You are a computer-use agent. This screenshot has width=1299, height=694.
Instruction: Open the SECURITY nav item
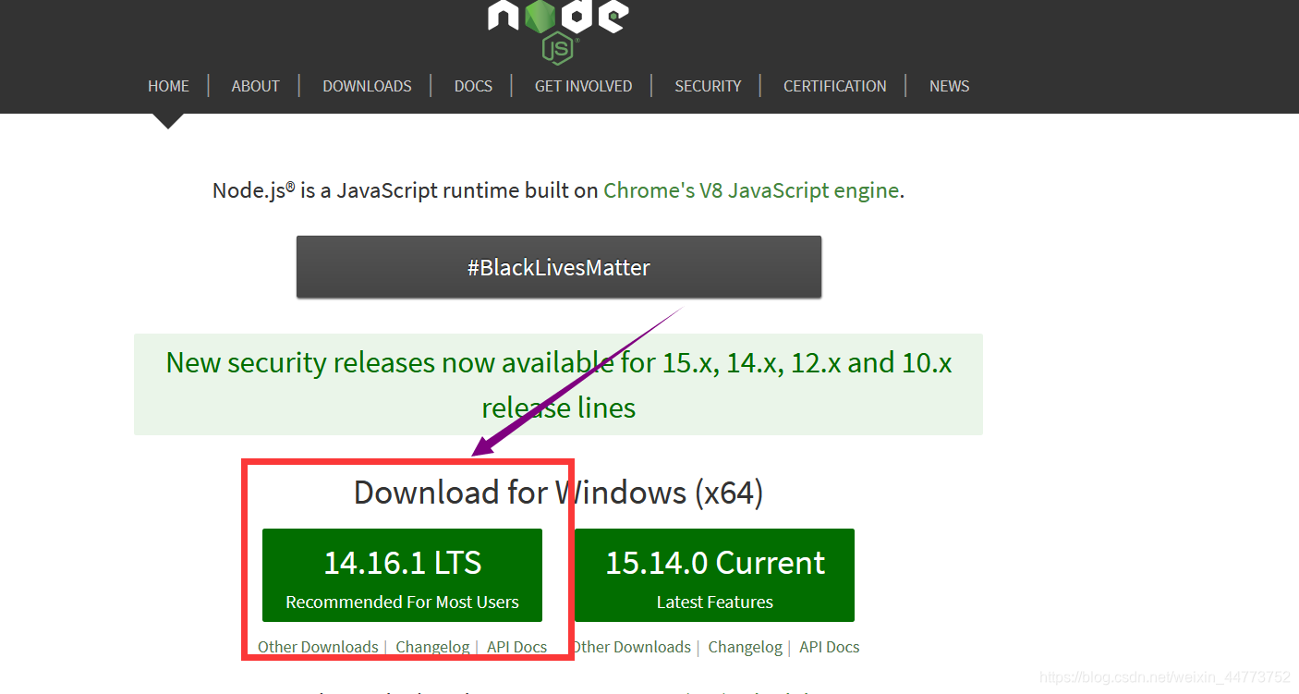708,86
